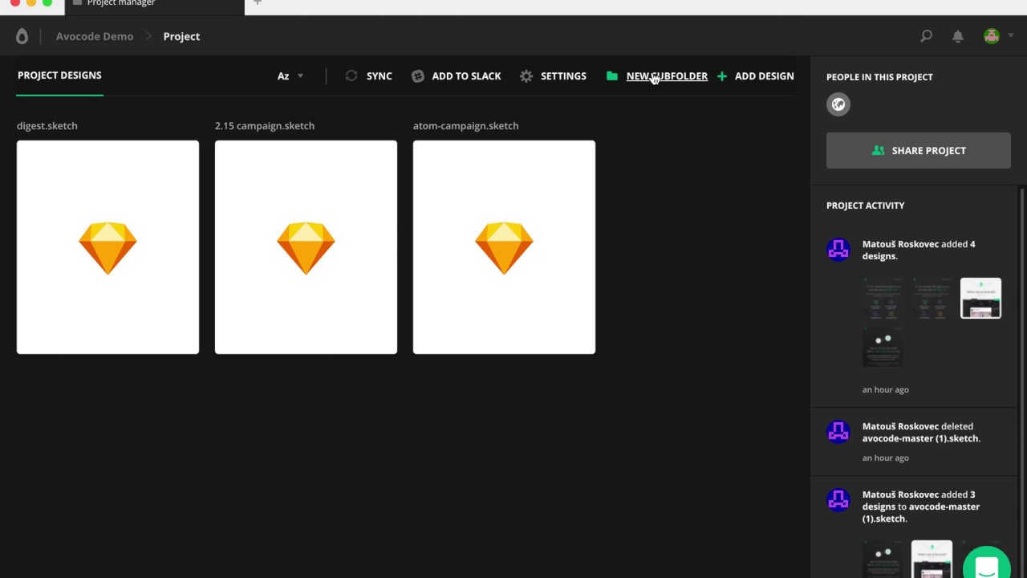This screenshot has height=578, width=1027.
Task: Click Matouš Roskovec avatar on deleted entry
Action: pyautogui.click(x=838, y=432)
